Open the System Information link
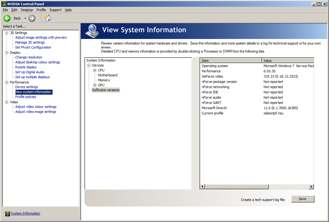 25,213
